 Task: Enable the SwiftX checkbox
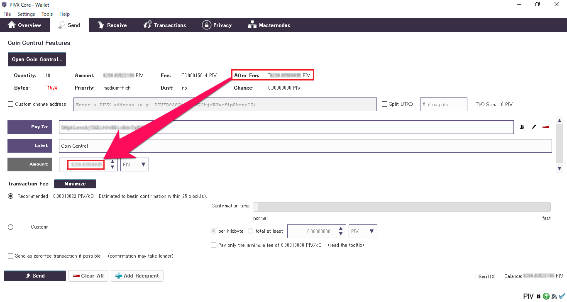[474, 277]
